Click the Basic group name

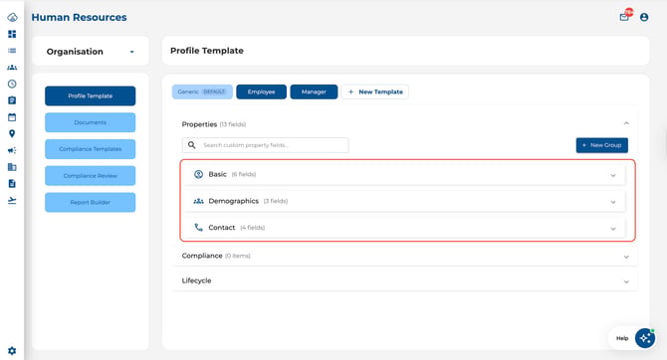[x=217, y=174]
